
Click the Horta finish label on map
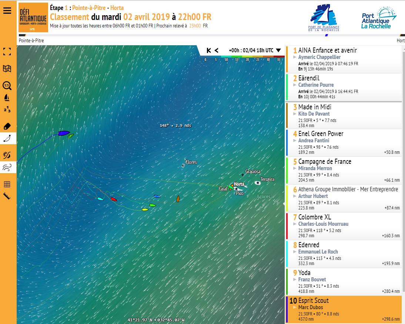pos(239,184)
